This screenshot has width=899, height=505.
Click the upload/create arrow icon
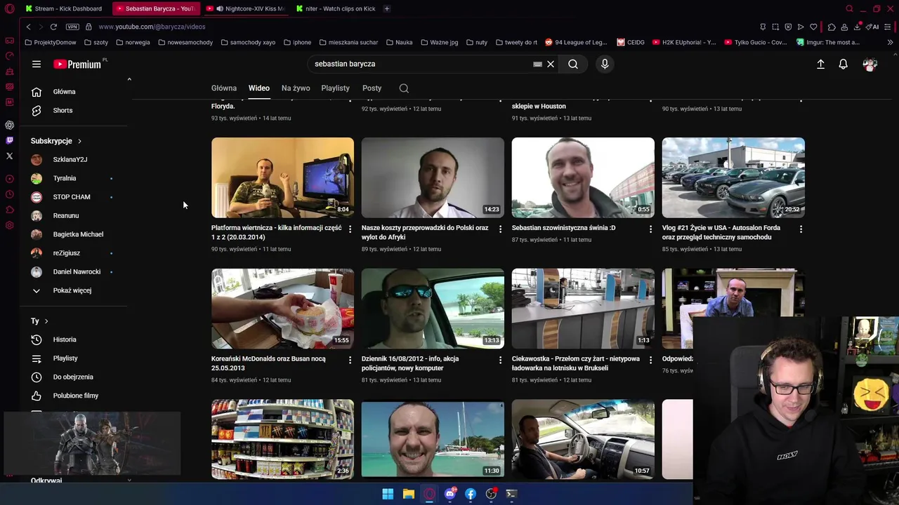(x=820, y=64)
